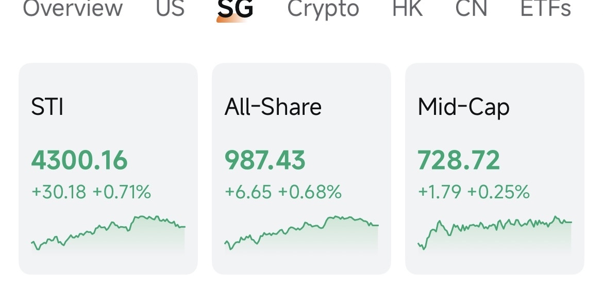
Task: Click the STI +30.18 point change
Action: click(x=59, y=192)
